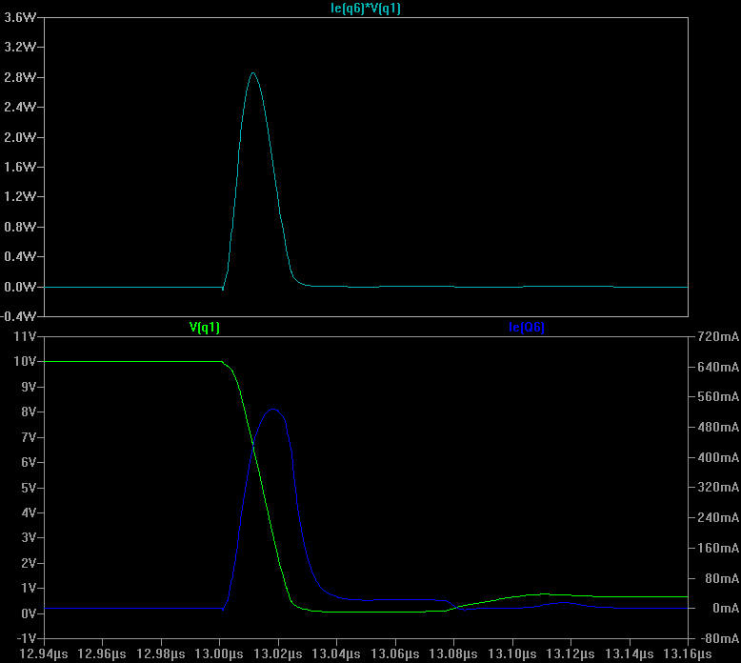
Task: Click the 2.8W power axis label
Action: [x=19, y=77]
